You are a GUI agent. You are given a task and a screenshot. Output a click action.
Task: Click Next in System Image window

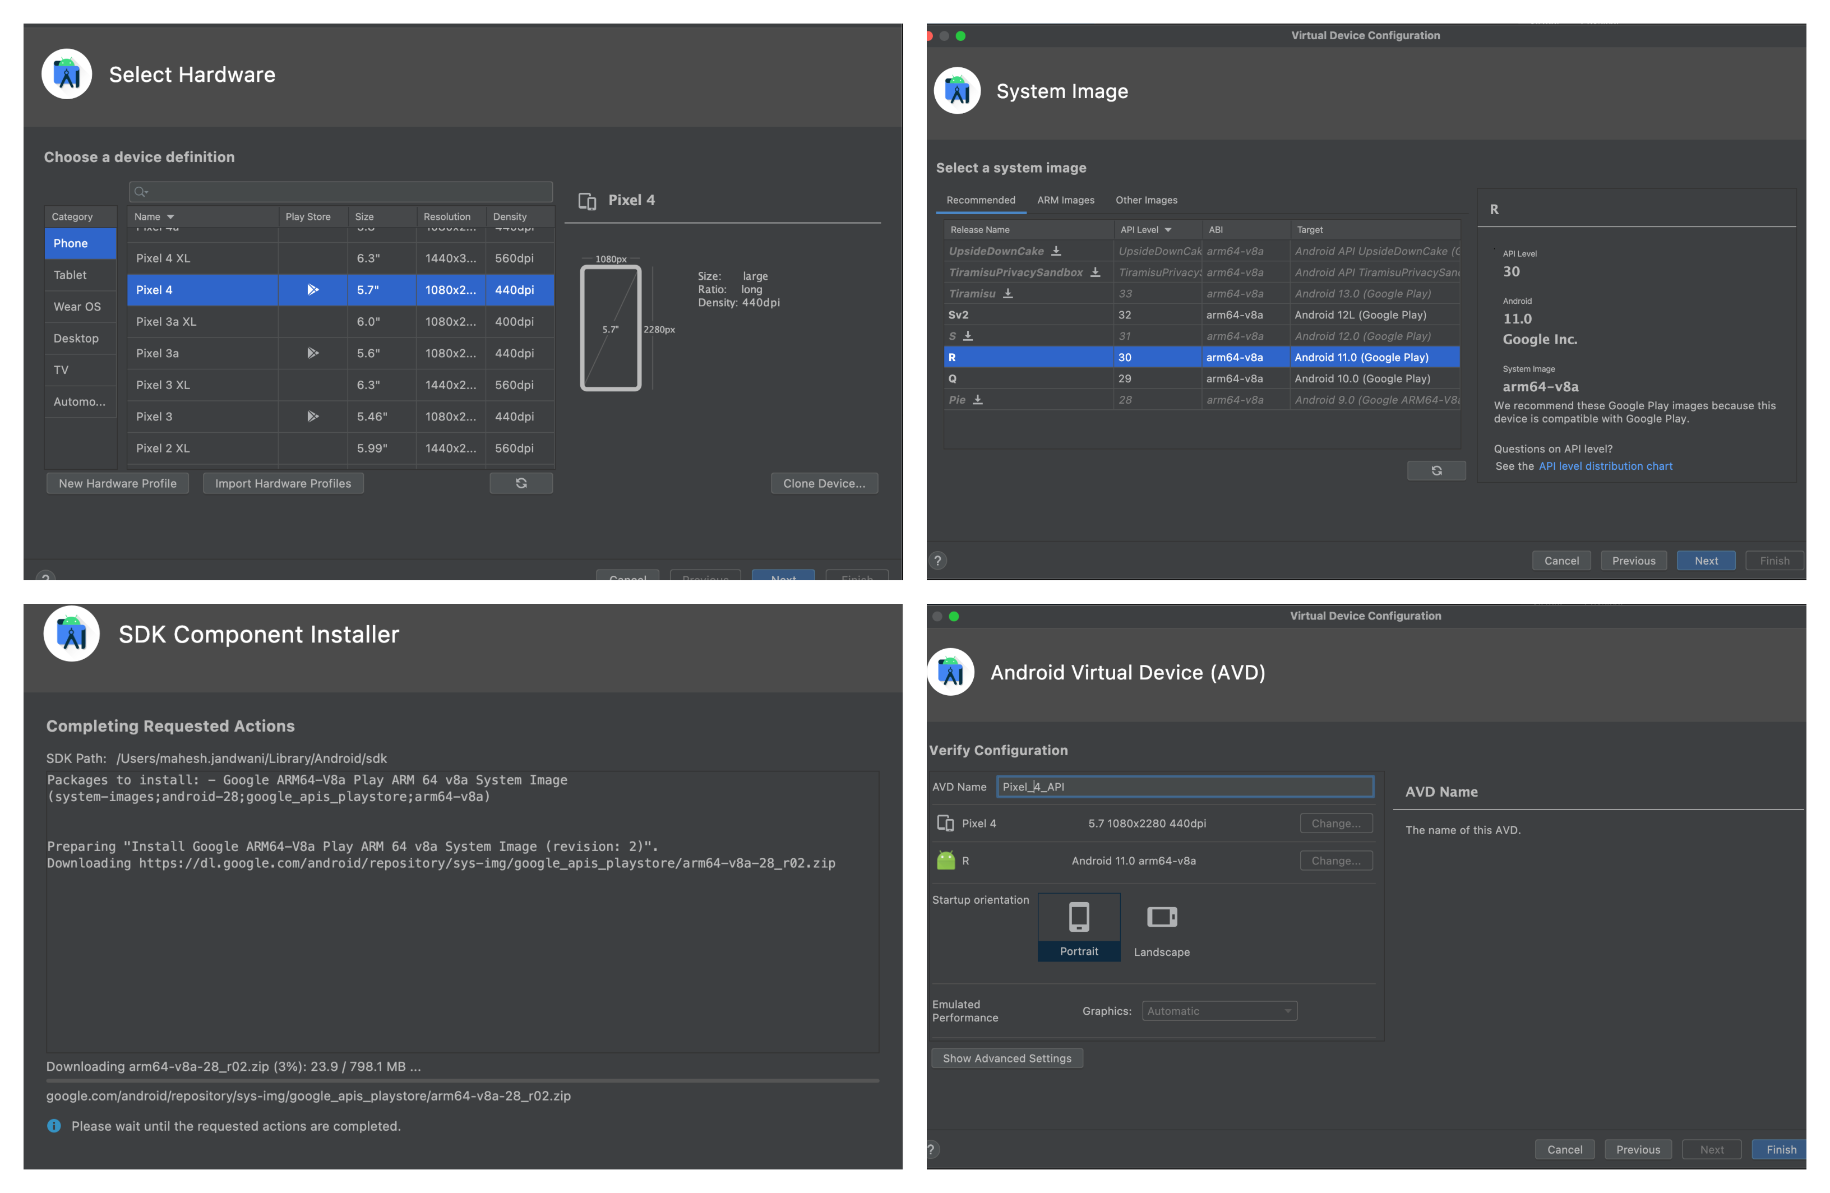[1706, 561]
